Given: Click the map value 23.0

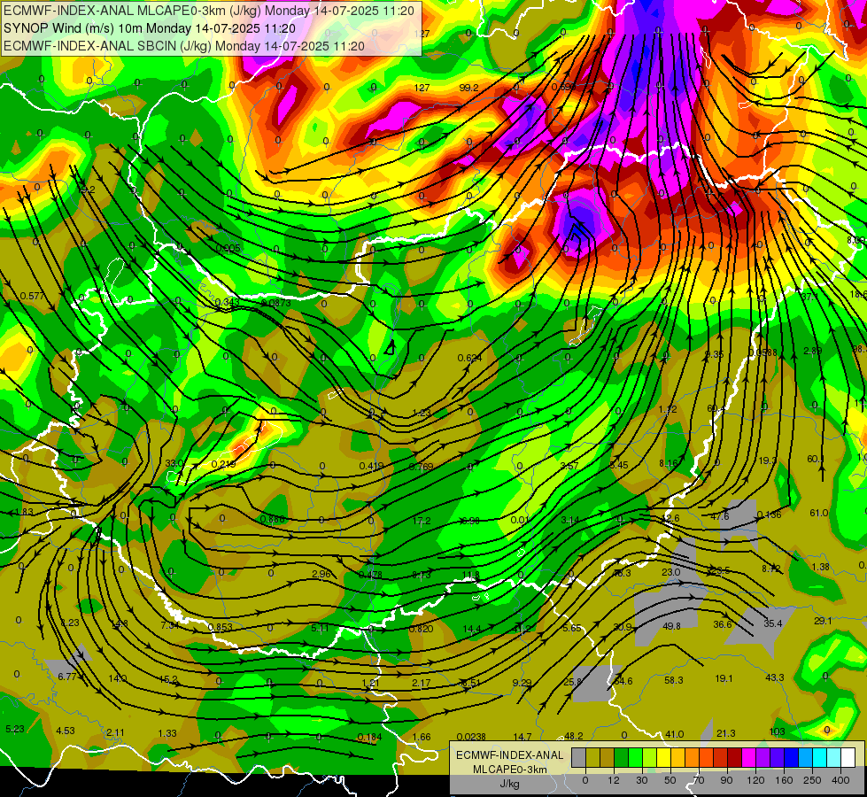Looking at the screenshot, I should click(670, 572).
